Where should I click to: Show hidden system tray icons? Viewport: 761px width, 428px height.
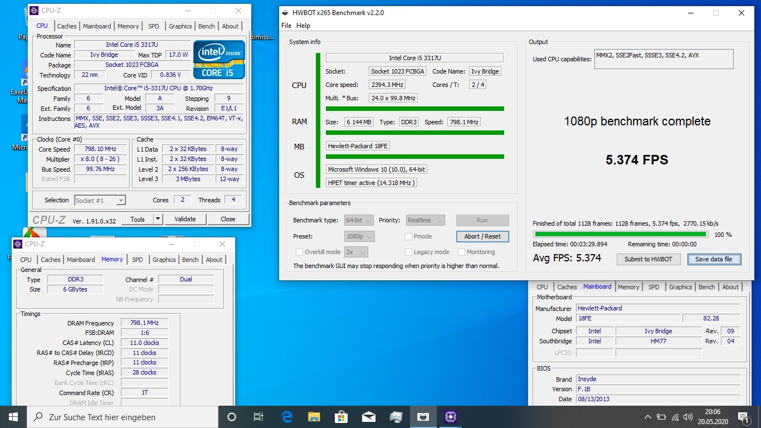pos(647,416)
